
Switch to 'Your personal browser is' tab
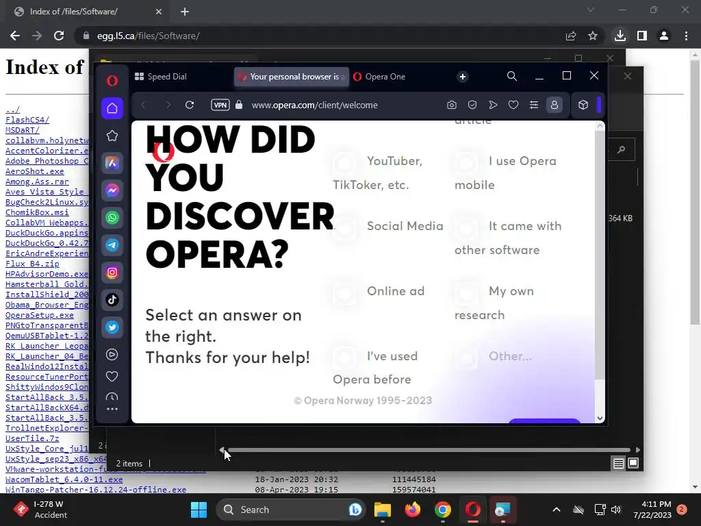pos(291,77)
